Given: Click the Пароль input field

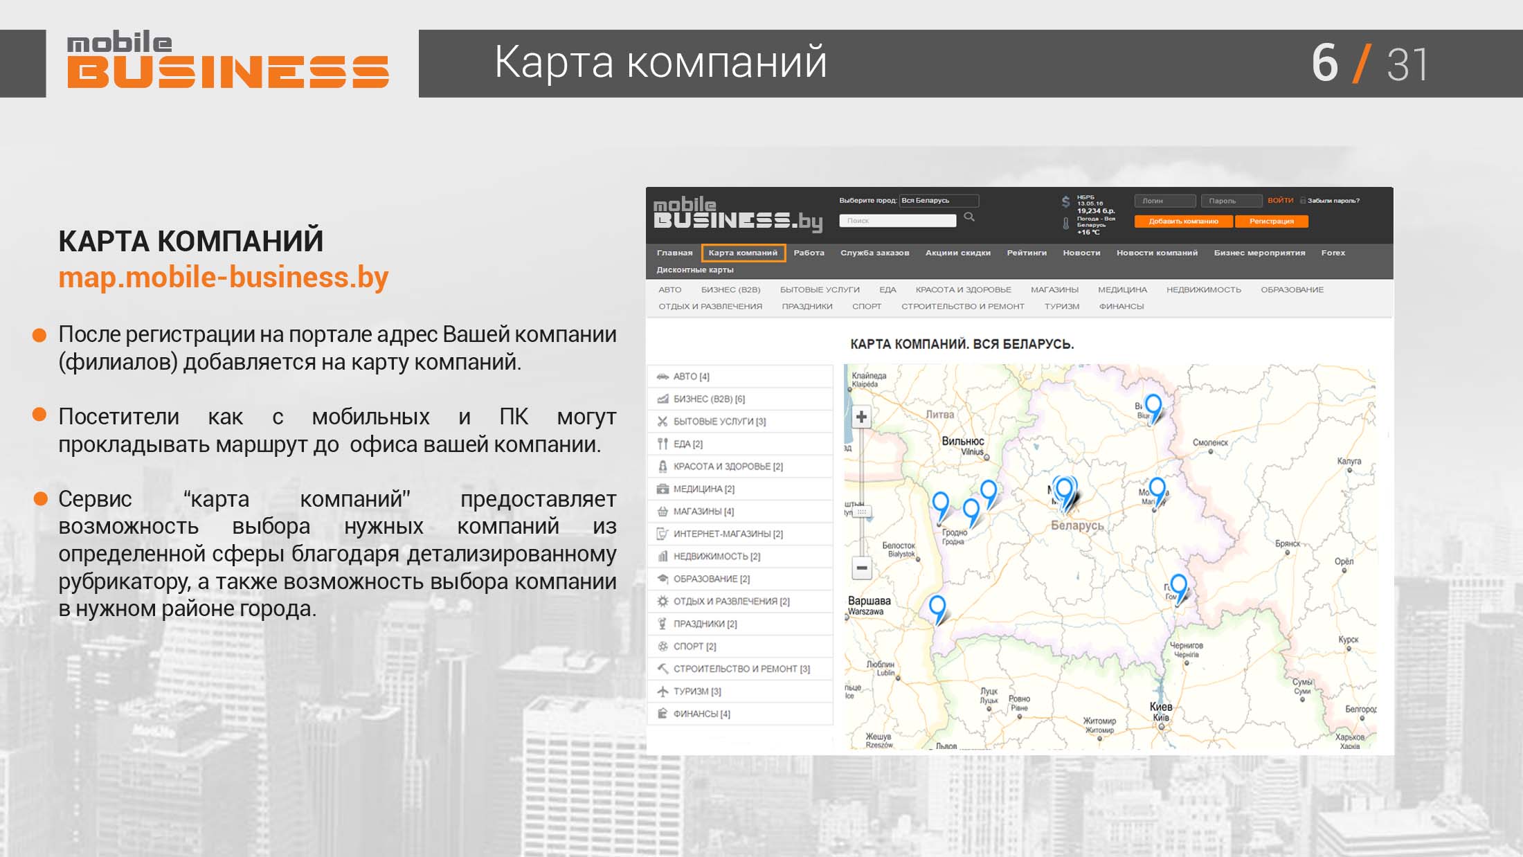Looking at the screenshot, I should 1232,201.
